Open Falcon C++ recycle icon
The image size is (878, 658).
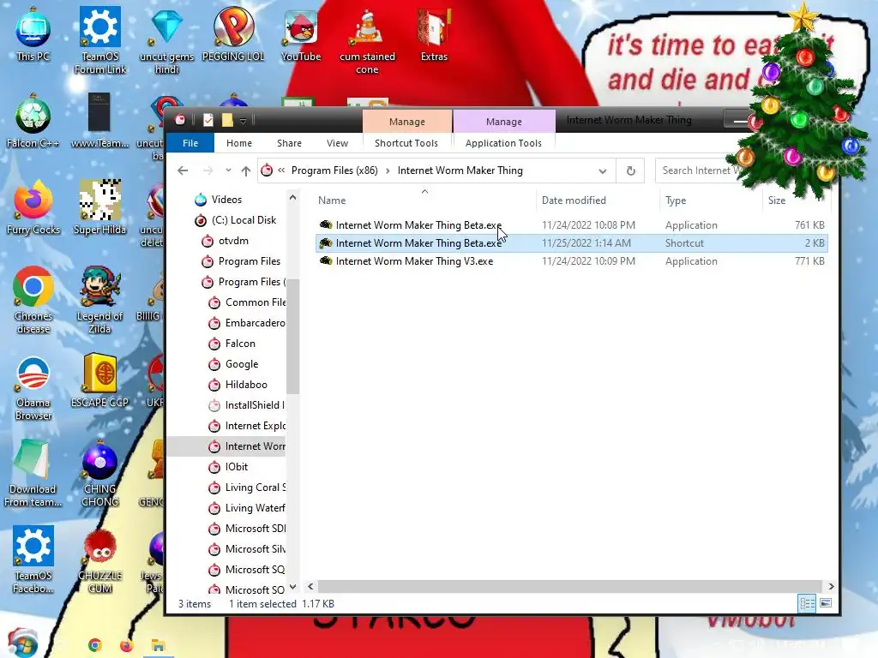click(x=33, y=122)
